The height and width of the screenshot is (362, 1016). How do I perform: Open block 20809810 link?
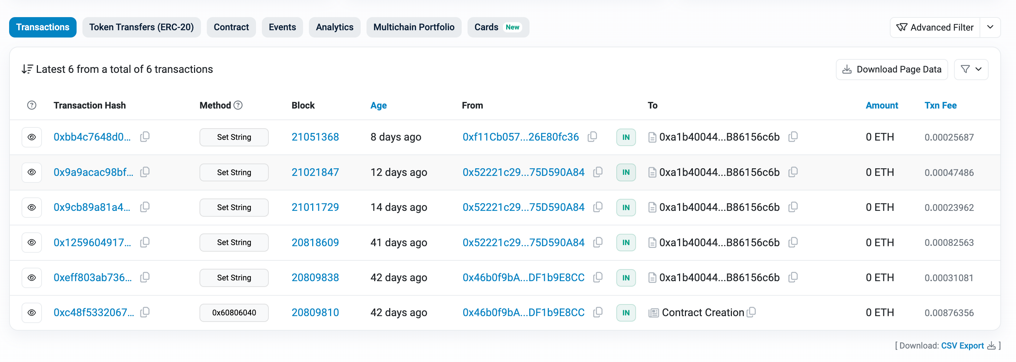[x=315, y=312]
